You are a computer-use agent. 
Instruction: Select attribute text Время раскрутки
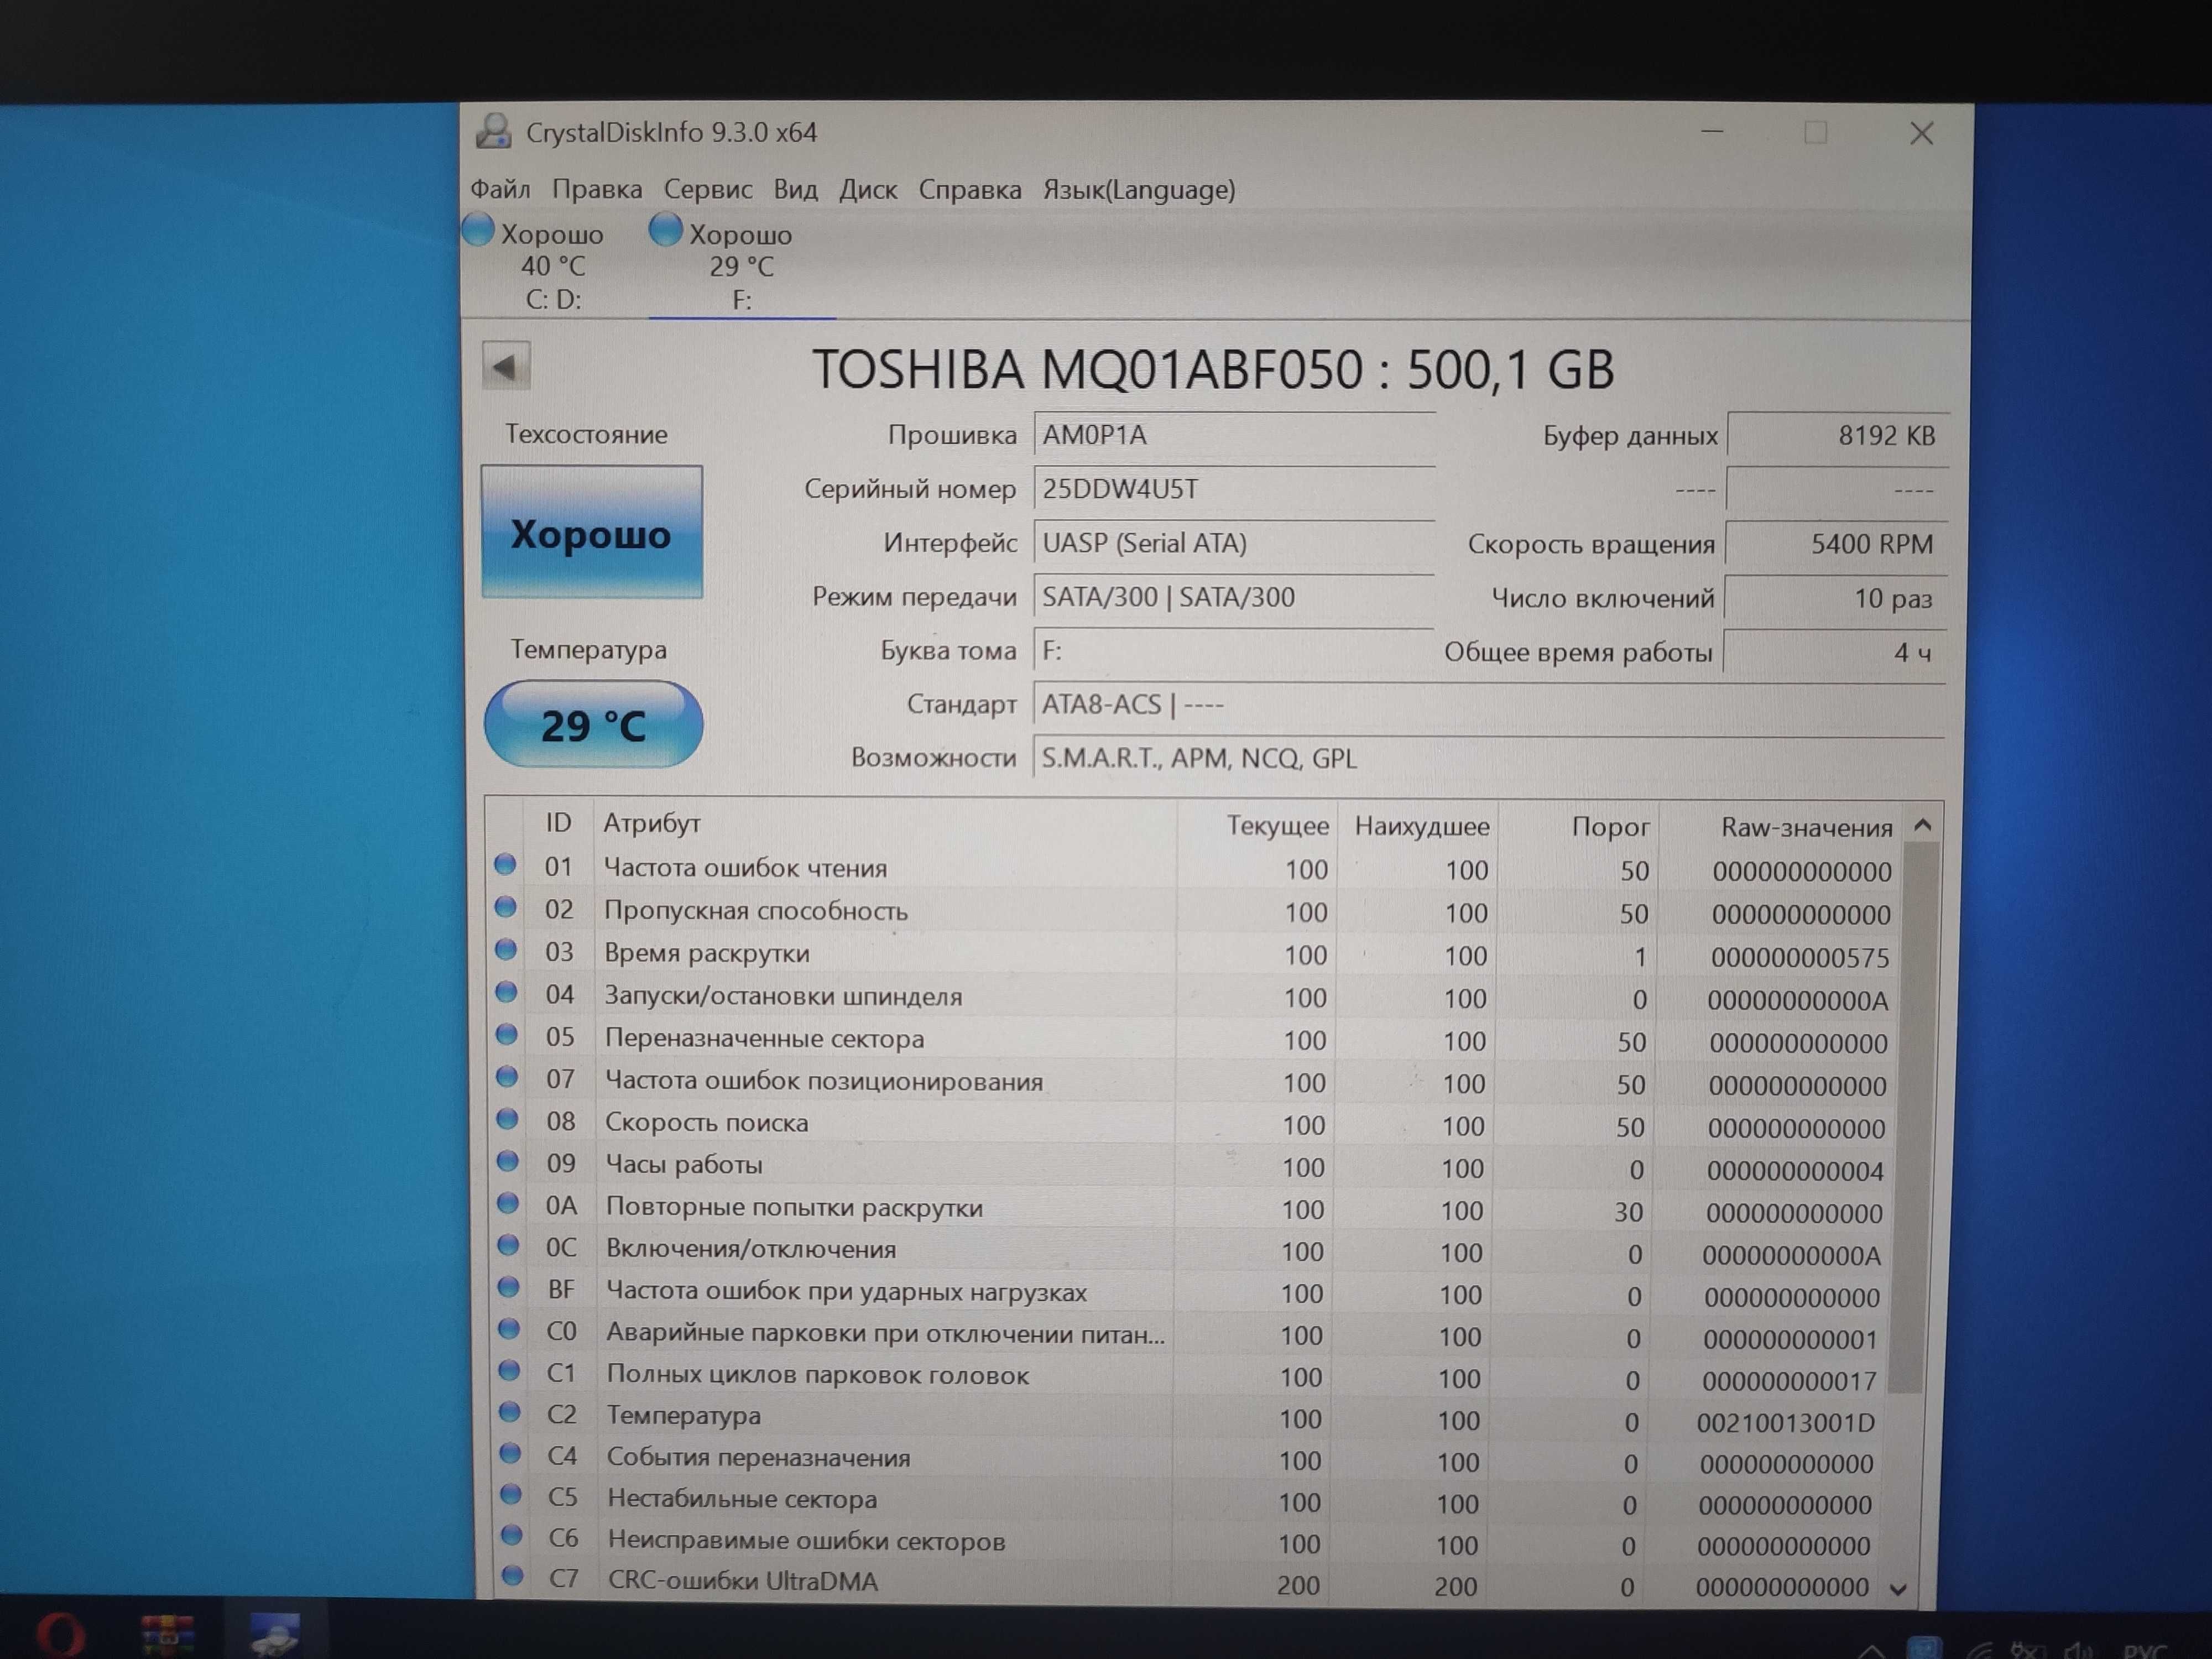click(x=707, y=954)
